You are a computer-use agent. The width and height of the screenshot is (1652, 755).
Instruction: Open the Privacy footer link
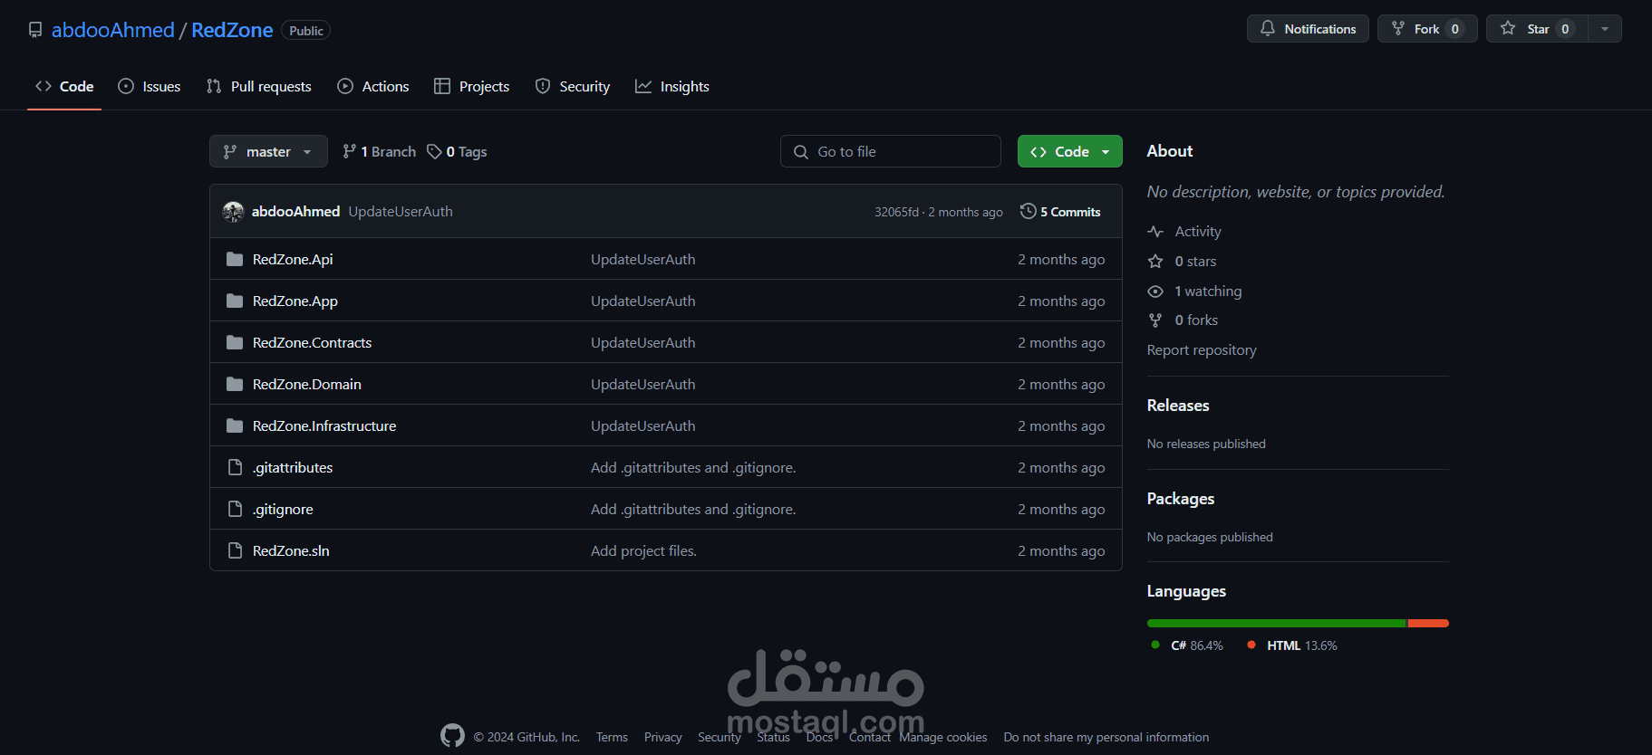[x=663, y=737]
